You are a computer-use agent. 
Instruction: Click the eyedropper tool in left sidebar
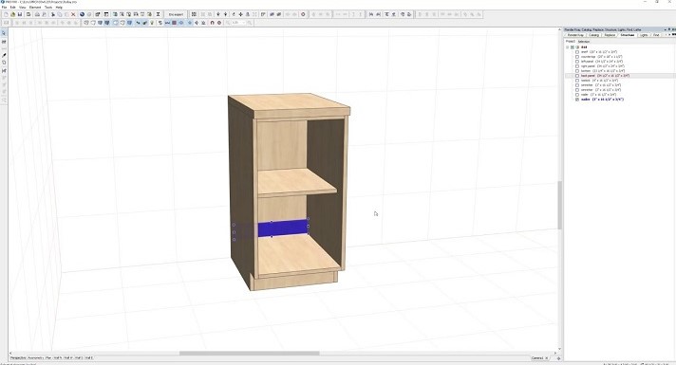click(4, 55)
